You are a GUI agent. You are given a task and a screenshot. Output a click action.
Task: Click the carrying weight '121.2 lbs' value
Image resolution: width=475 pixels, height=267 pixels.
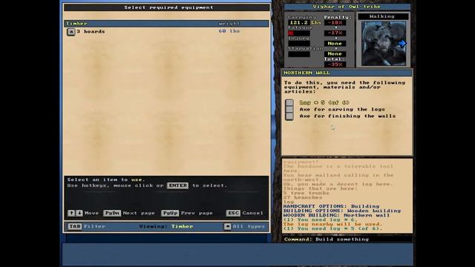[305, 22]
